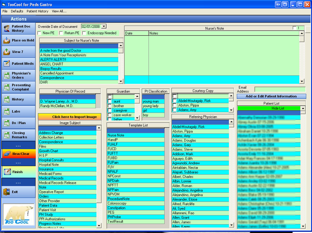Click Patient List scroll down arrow
Image resolution: width=312 pixels, height=233 pixels.
coord(303,226)
